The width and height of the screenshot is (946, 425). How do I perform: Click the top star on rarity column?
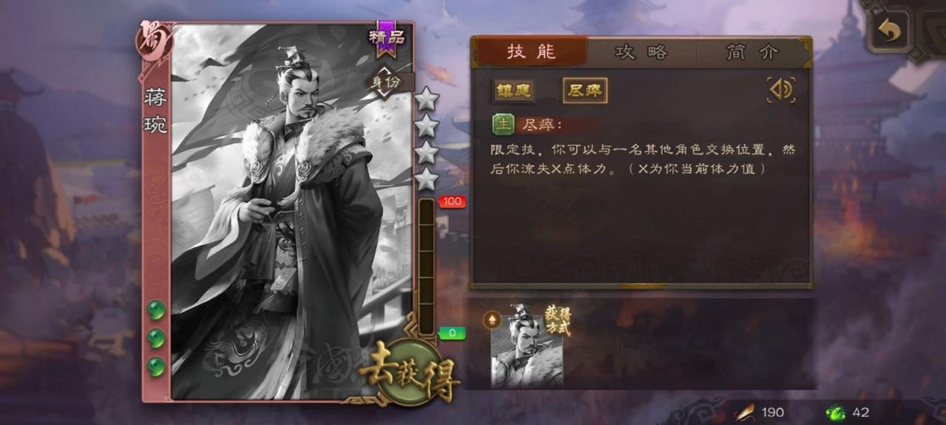click(426, 98)
